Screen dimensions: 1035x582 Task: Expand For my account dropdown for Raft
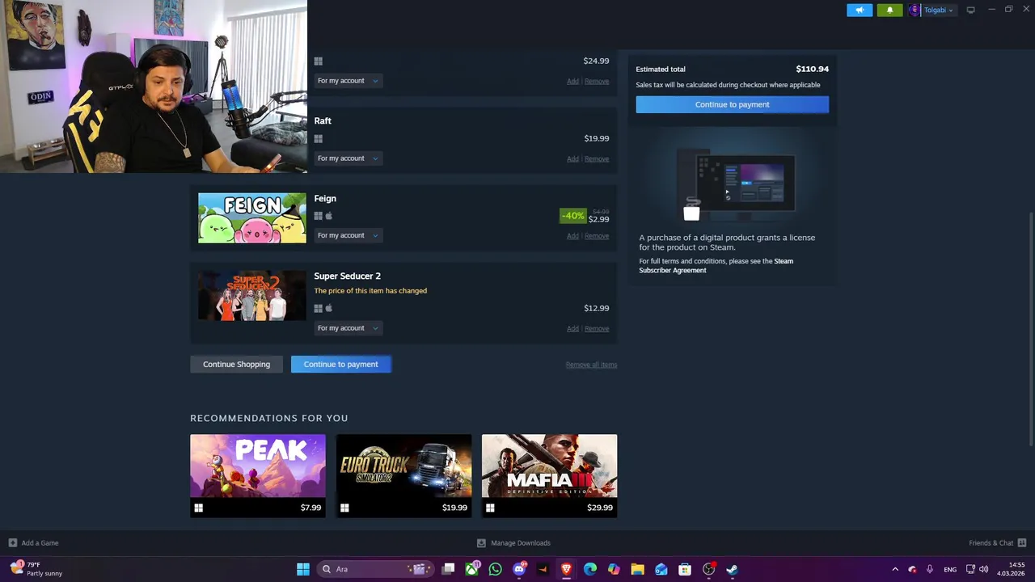tap(347, 158)
